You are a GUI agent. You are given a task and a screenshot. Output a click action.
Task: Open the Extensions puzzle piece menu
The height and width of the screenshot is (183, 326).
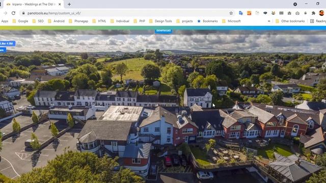click(313, 13)
